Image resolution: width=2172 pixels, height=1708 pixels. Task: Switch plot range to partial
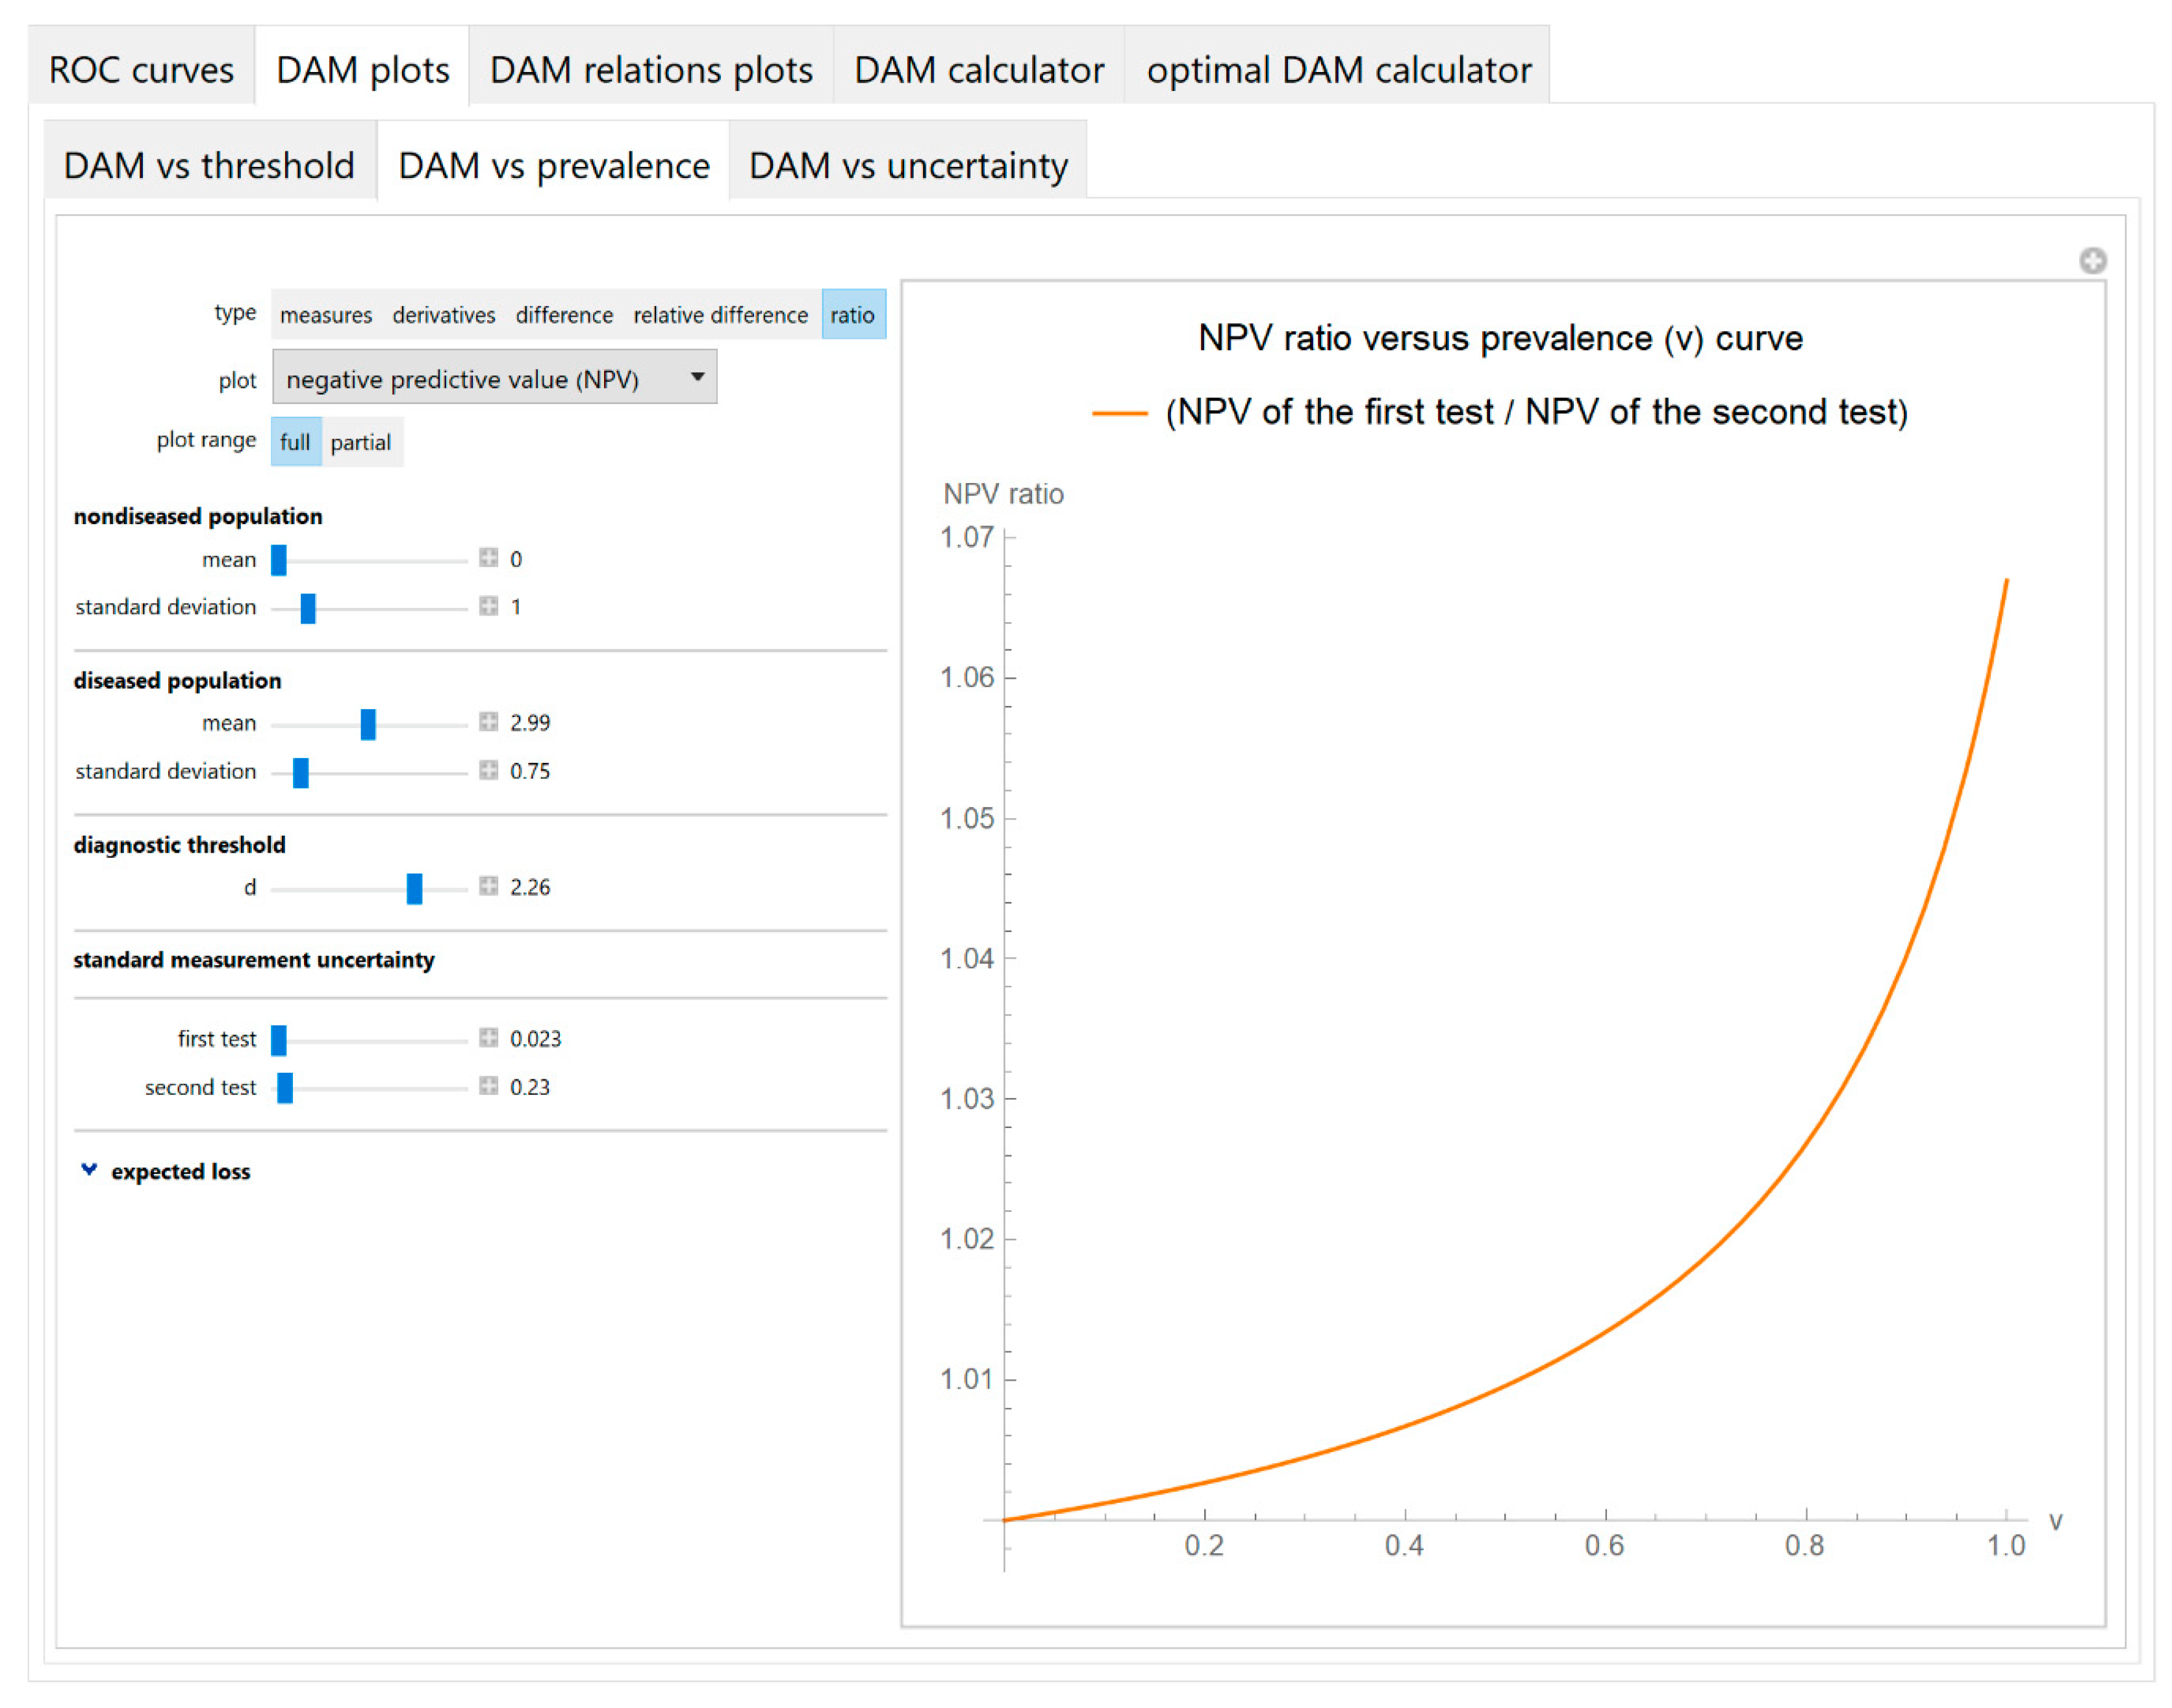click(x=360, y=442)
